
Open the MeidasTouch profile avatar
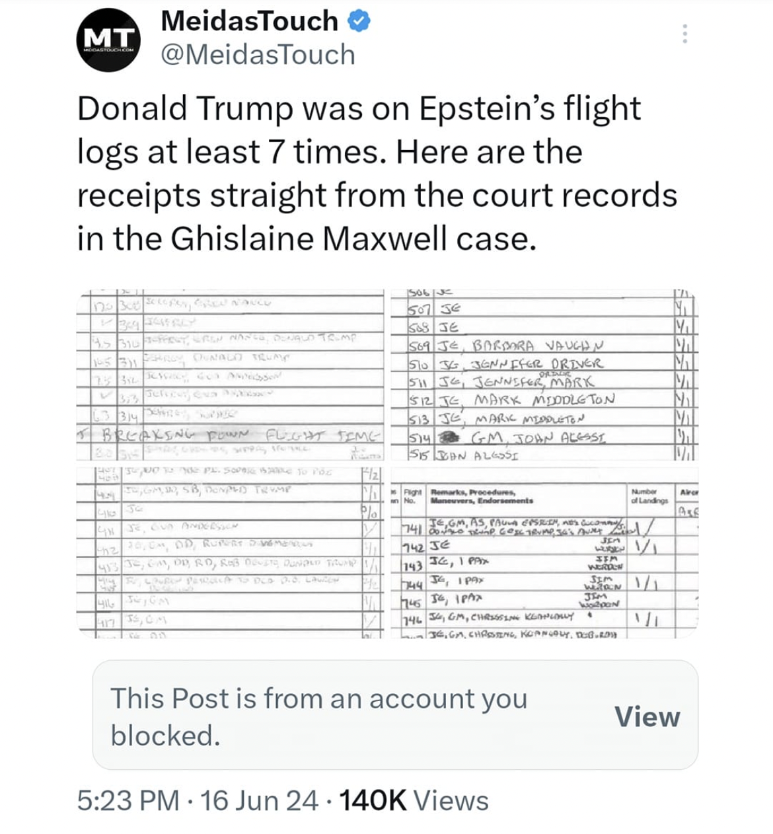108,40
